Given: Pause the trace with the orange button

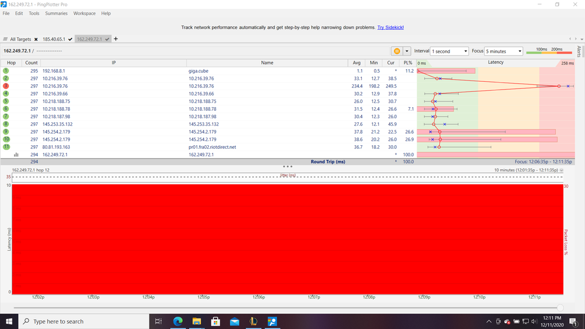Looking at the screenshot, I should pos(396,51).
